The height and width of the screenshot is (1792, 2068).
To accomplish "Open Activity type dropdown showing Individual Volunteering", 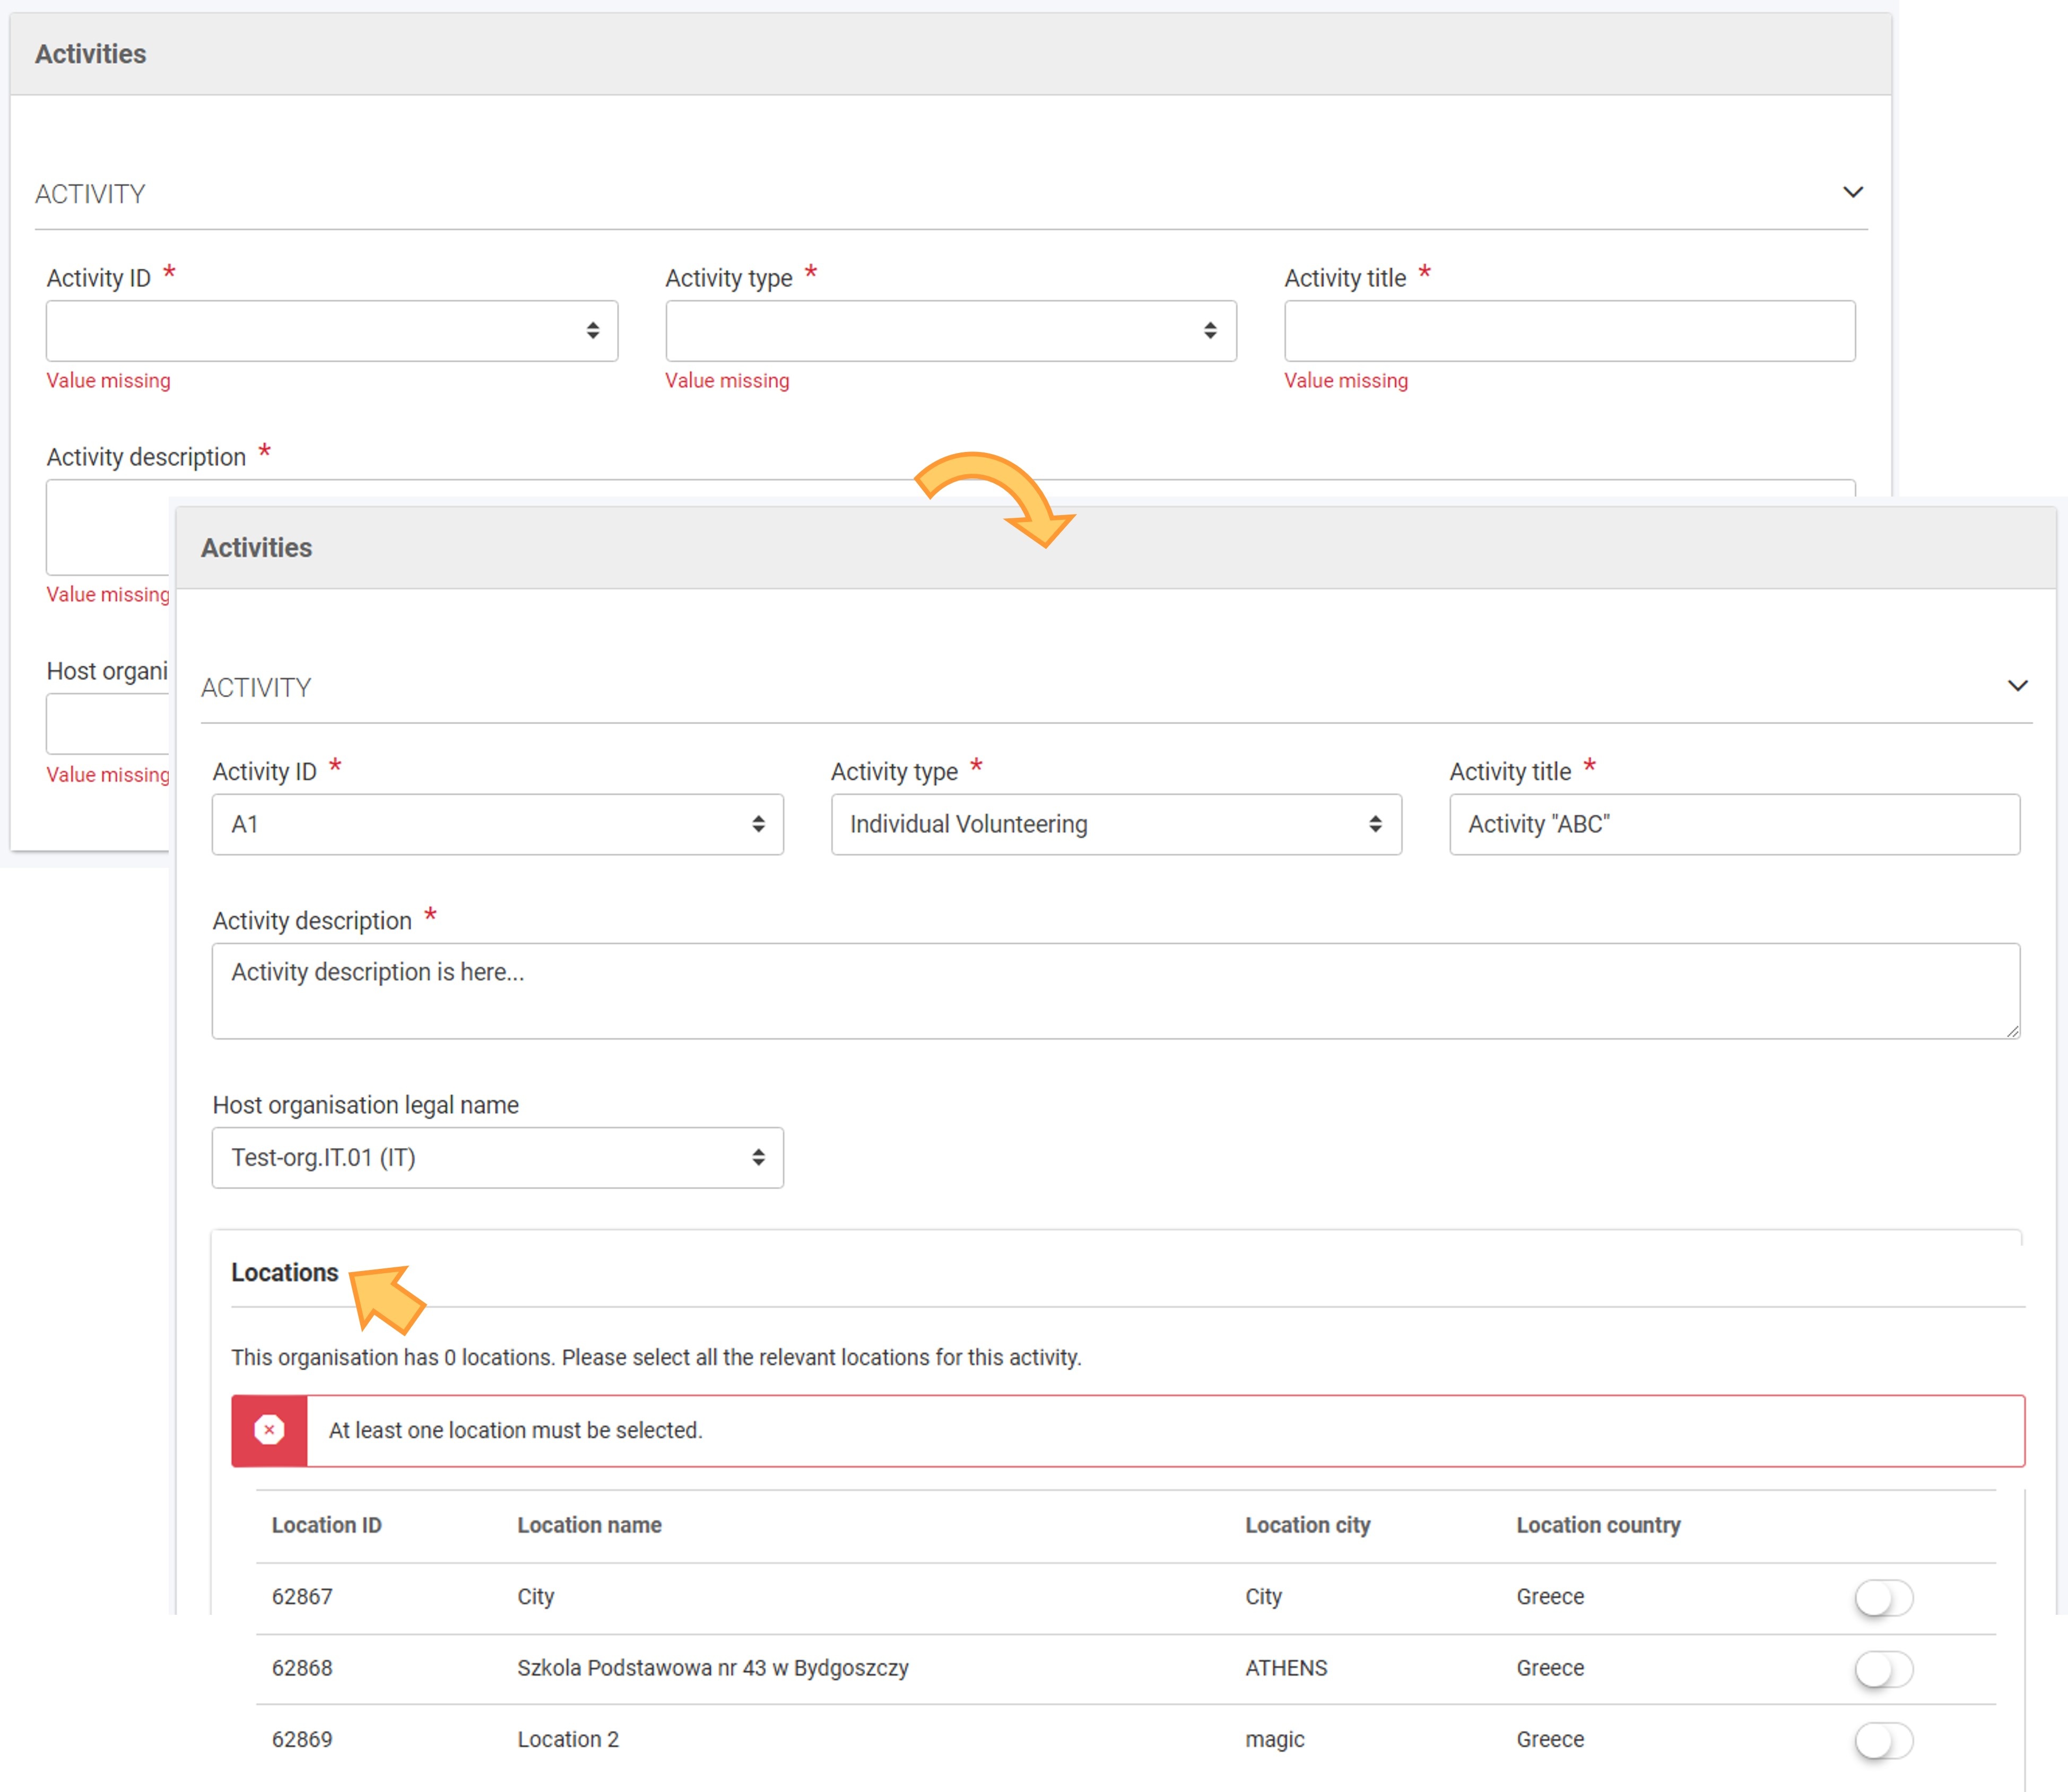I will point(1116,824).
